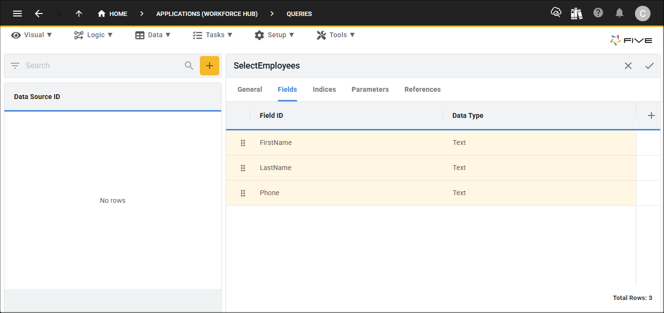Viewport: 664px width, 313px height.
Task: Open the References tab
Action: click(x=423, y=89)
